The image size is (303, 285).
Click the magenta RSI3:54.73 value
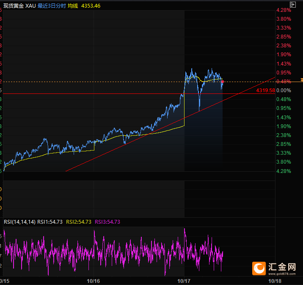[x=107, y=222]
